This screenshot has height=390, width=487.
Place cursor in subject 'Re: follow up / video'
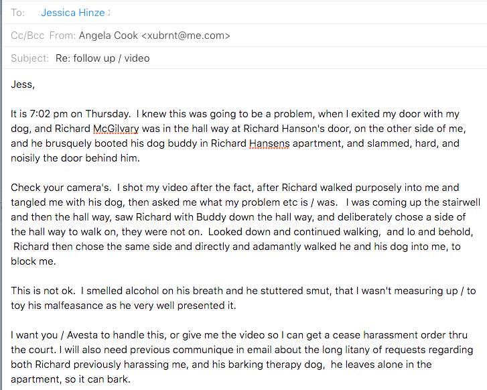[102, 58]
